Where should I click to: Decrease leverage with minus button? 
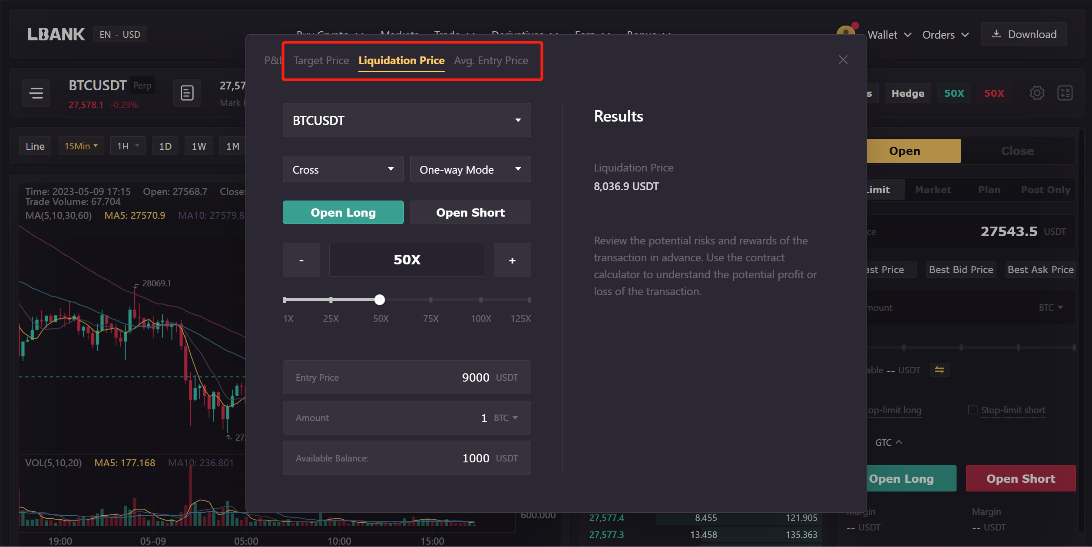301,260
